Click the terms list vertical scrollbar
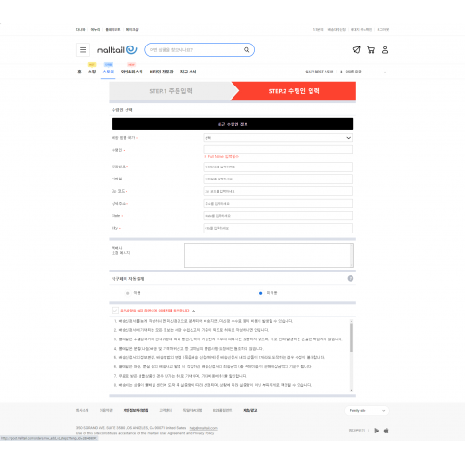Image resolution: width=465 pixels, height=465 pixels. tap(352, 355)
